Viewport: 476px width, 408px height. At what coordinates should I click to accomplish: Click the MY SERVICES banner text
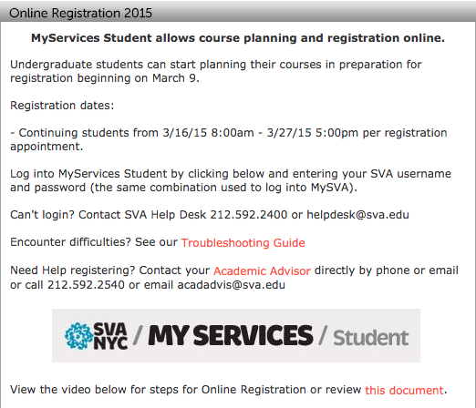(x=231, y=336)
